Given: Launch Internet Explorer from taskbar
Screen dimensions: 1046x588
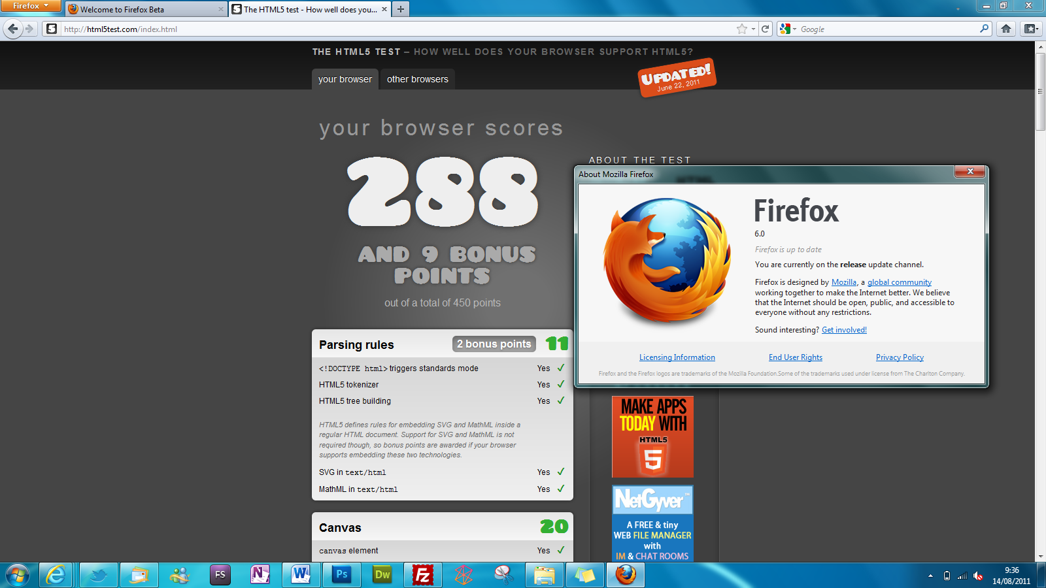Looking at the screenshot, I should tap(56, 575).
